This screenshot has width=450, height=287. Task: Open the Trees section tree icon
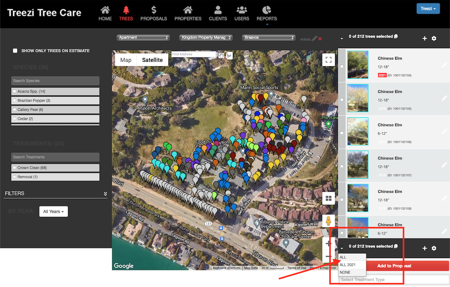[x=126, y=10]
